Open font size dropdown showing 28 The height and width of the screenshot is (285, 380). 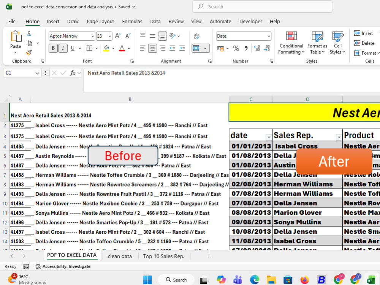coord(110,36)
